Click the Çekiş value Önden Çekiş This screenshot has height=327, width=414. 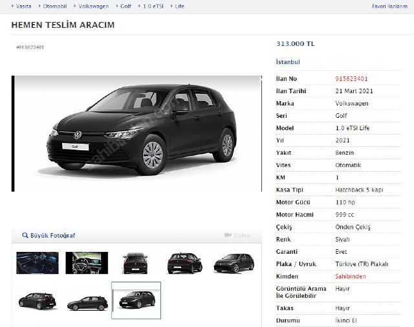353,227
